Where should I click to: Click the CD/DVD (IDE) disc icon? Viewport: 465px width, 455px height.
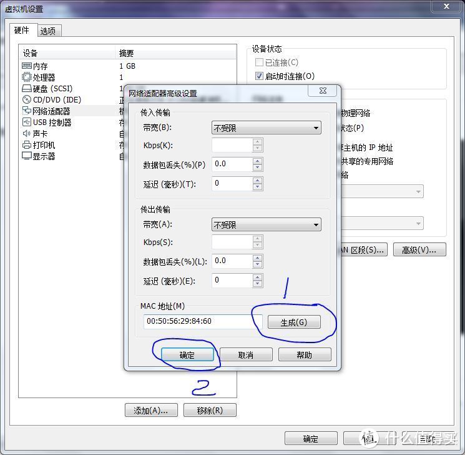click(x=27, y=99)
